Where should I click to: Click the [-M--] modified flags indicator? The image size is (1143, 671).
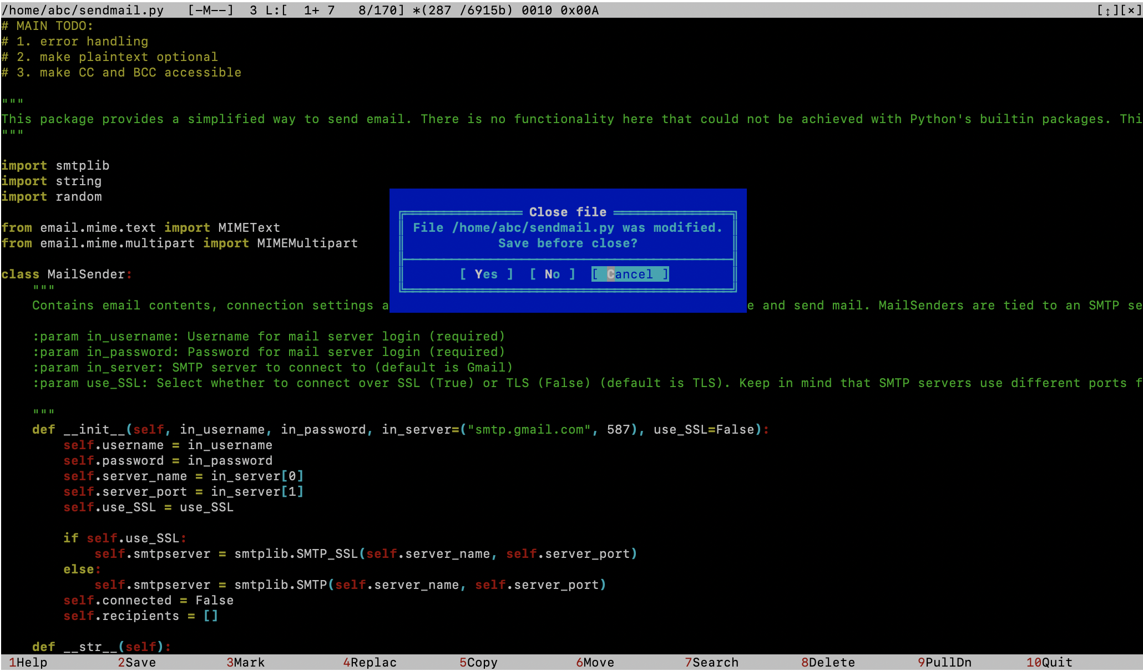(211, 10)
